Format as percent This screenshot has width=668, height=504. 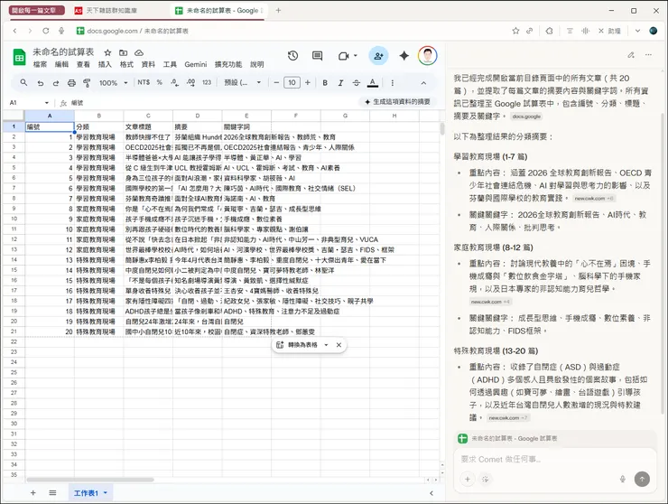tap(160, 83)
